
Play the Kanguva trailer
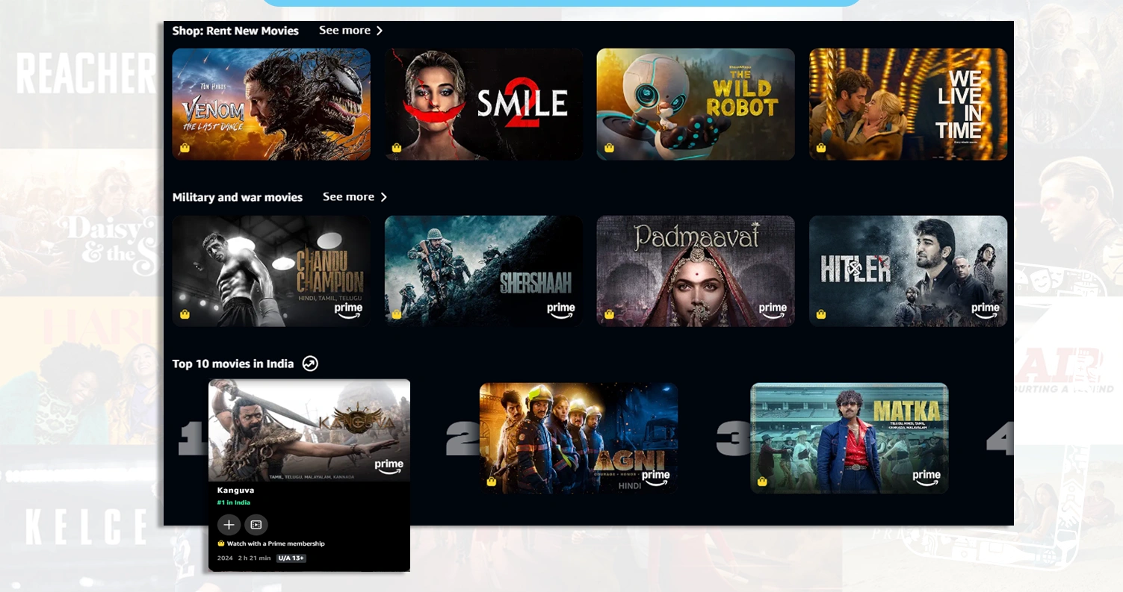pyautogui.click(x=256, y=525)
